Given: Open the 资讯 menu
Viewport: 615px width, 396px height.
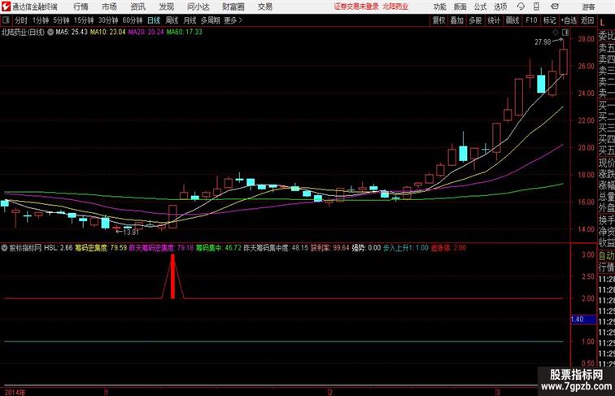Looking at the screenshot, I should (137, 7).
